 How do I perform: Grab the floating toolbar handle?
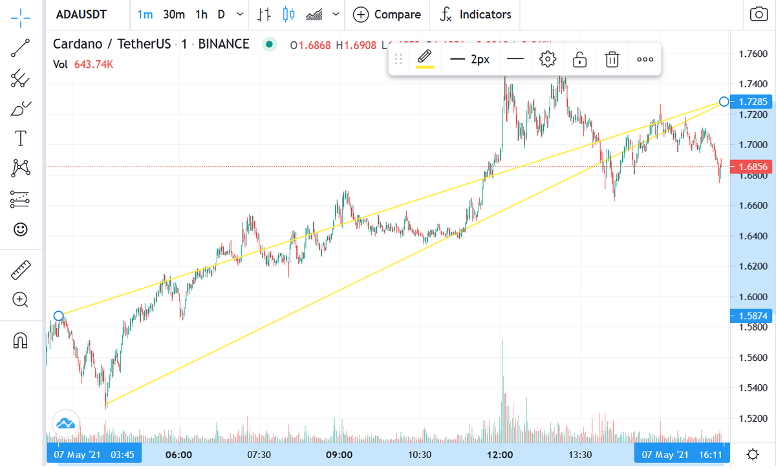(x=398, y=60)
